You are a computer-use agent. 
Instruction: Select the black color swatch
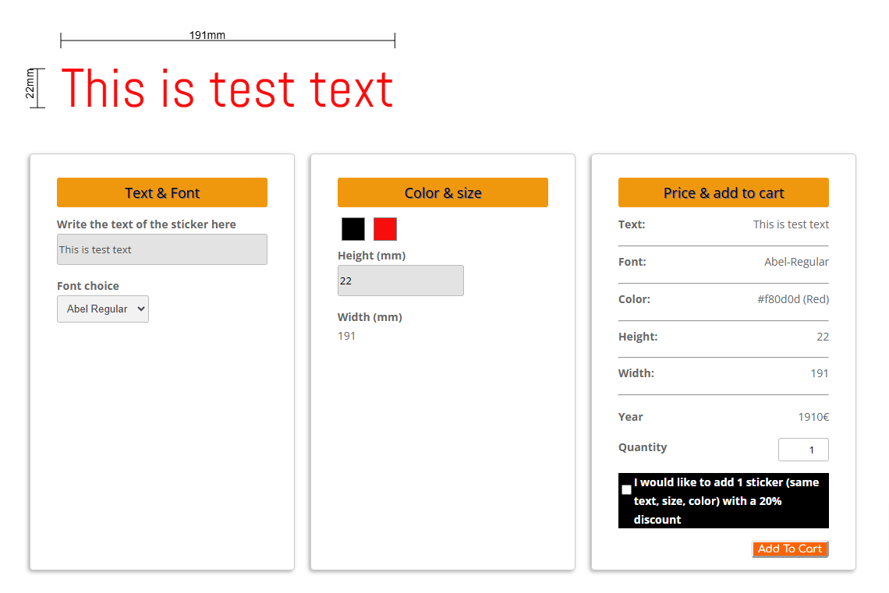pyautogui.click(x=353, y=229)
